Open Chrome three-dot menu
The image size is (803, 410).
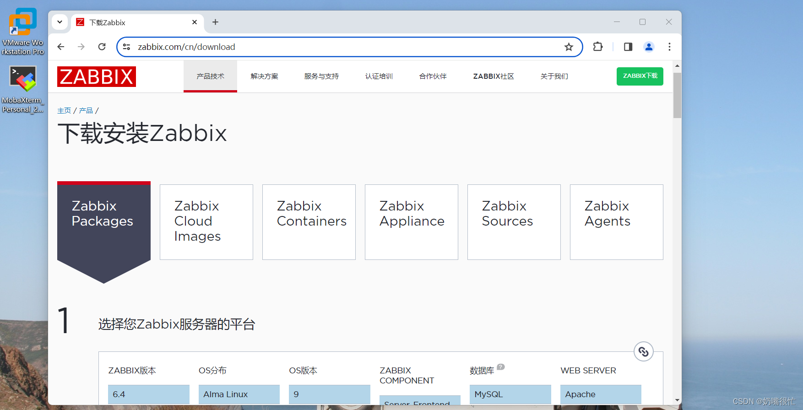(x=669, y=47)
